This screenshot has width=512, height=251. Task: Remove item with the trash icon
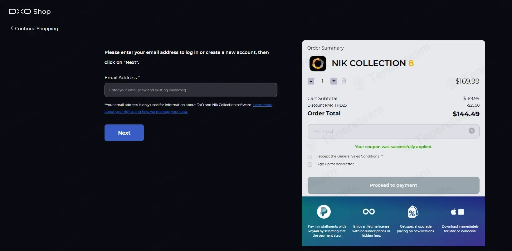pyautogui.click(x=344, y=81)
